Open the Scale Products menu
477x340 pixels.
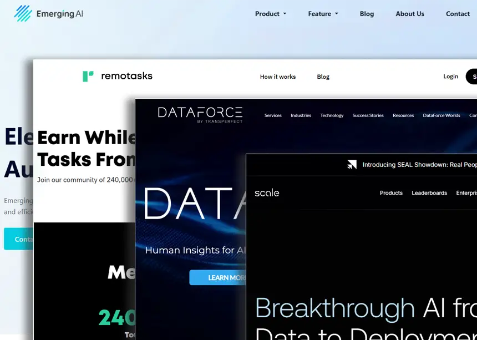point(391,193)
